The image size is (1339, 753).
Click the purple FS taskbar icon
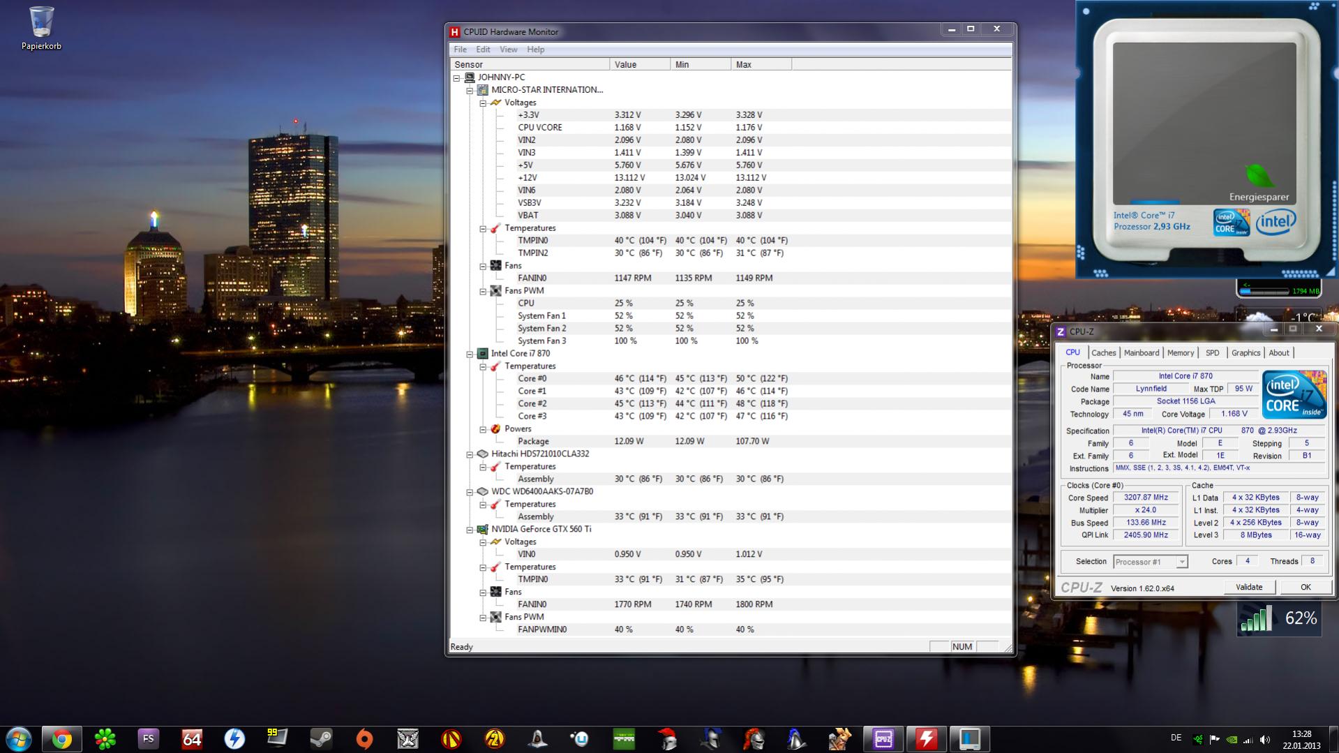click(x=148, y=738)
